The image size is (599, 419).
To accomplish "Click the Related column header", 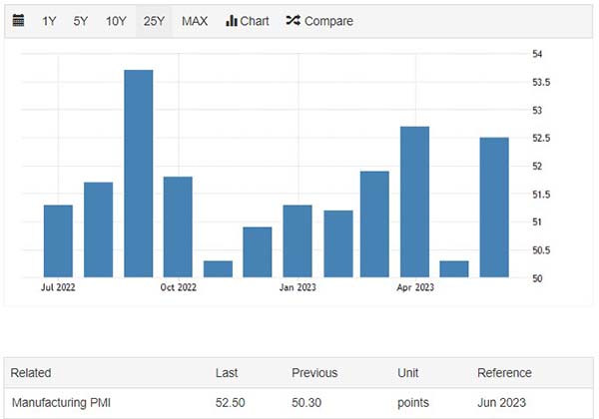I will pos(31,373).
